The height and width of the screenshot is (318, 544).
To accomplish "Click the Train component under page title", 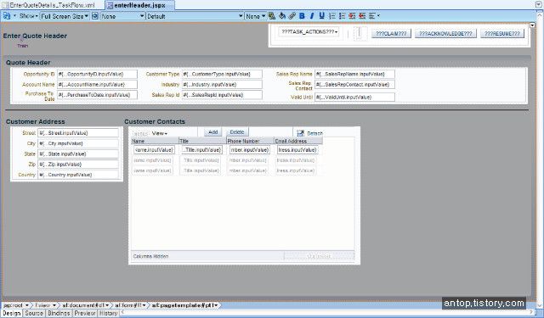I will click(x=23, y=46).
